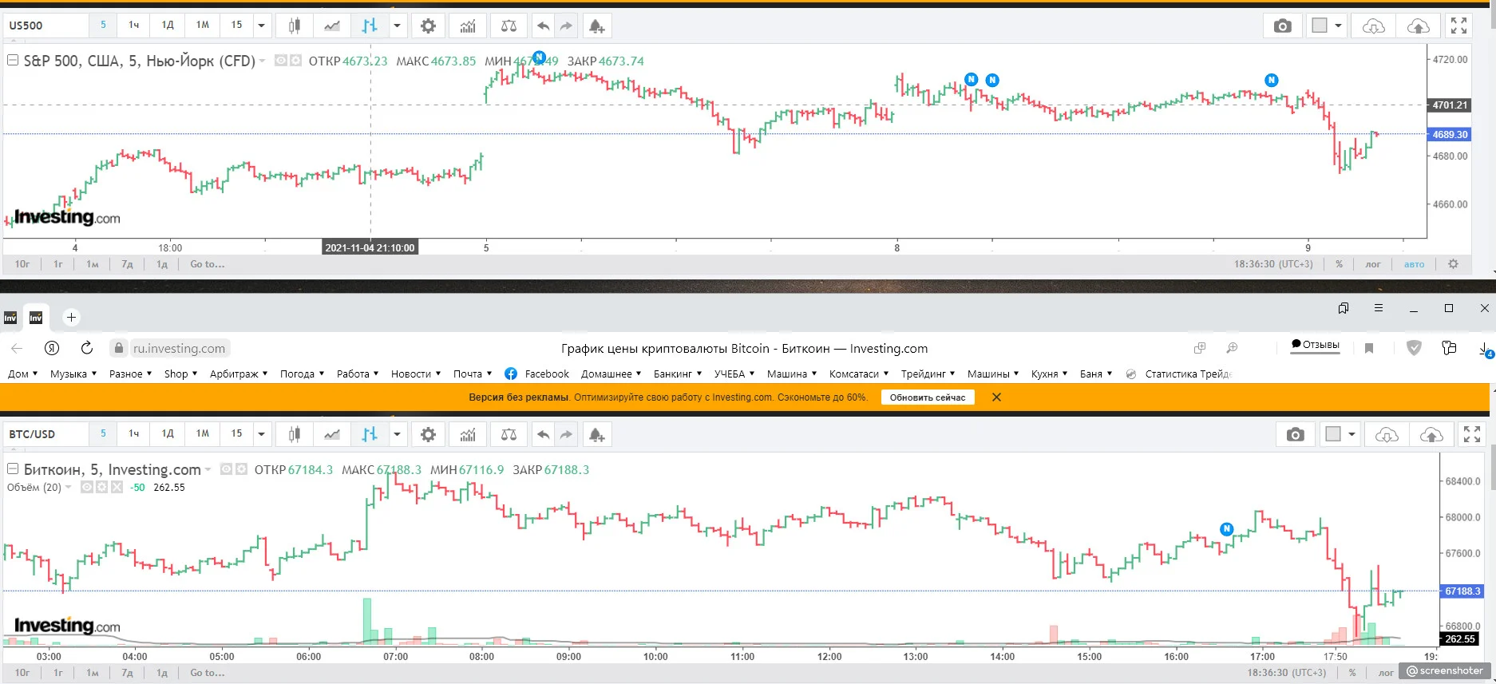Click the ru.investing.com address bar

[179, 348]
